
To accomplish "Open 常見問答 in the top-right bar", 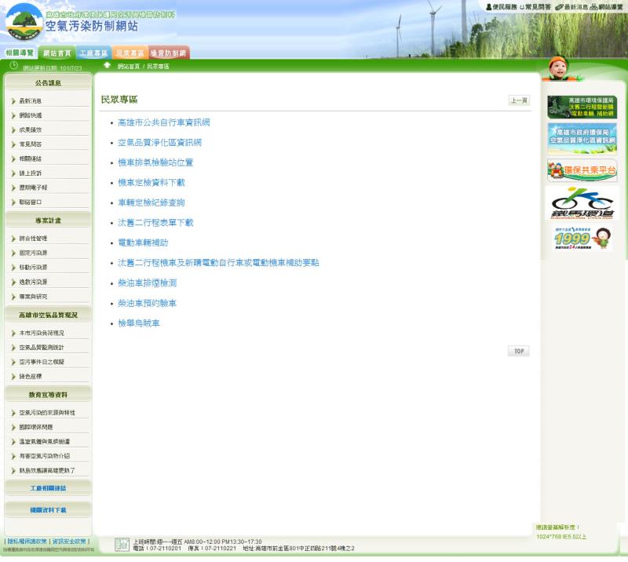I will pyautogui.click(x=535, y=7).
